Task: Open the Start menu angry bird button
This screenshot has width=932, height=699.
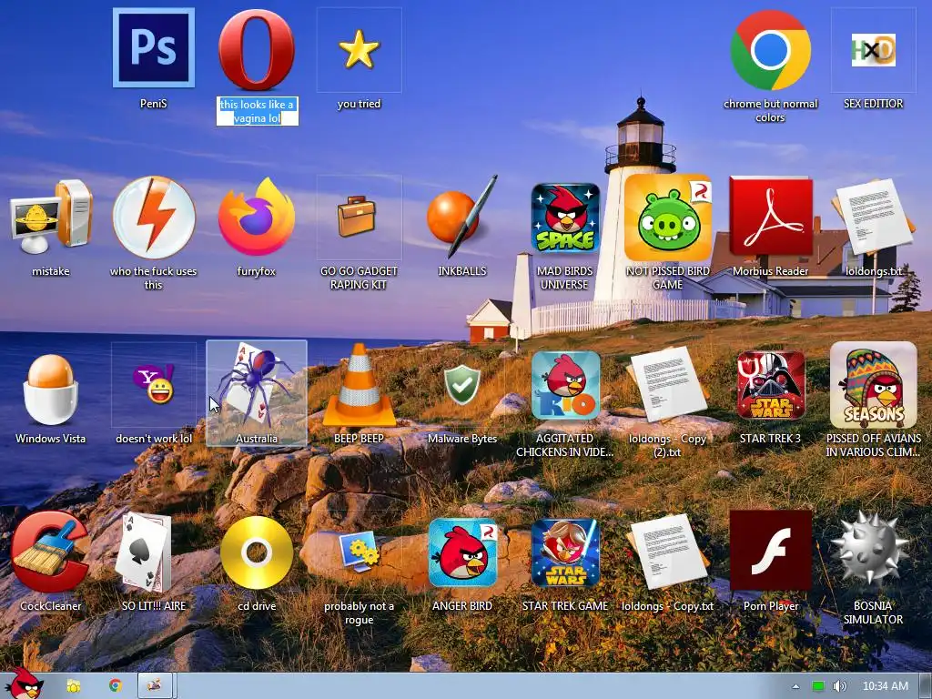Action: (x=24, y=684)
